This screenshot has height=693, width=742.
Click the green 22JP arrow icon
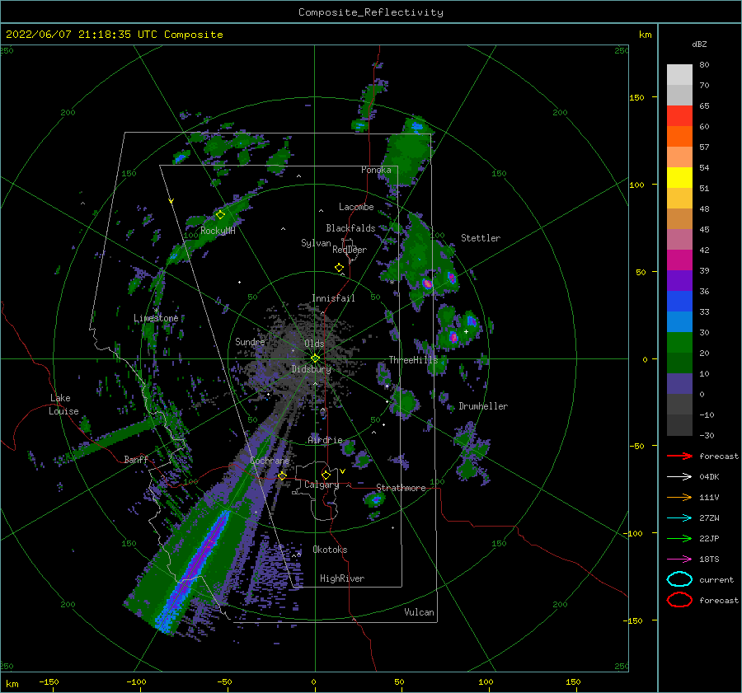pyautogui.click(x=679, y=538)
